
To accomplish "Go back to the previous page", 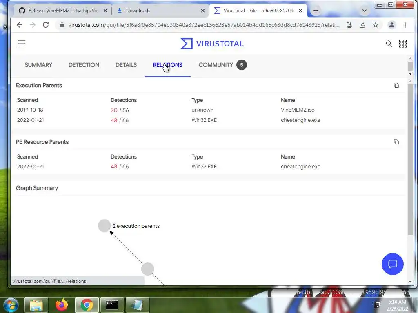I will pos(20,25).
